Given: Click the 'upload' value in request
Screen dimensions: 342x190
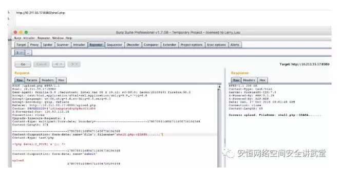Looking at the screenshot, I should 18,160.
